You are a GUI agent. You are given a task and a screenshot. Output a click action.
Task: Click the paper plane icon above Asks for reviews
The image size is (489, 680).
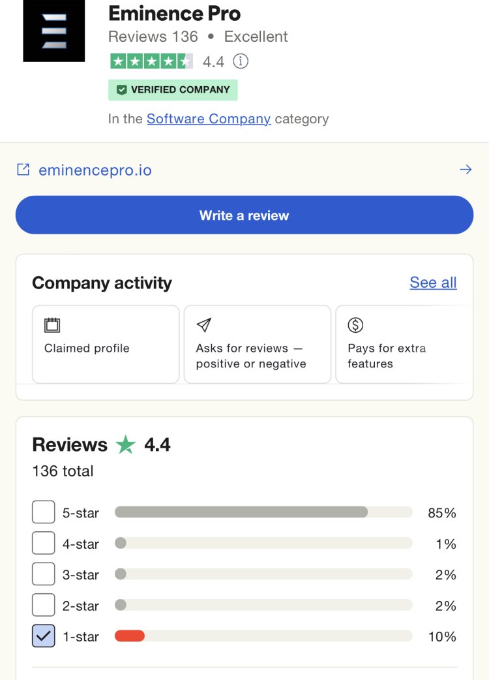(203, 324)
